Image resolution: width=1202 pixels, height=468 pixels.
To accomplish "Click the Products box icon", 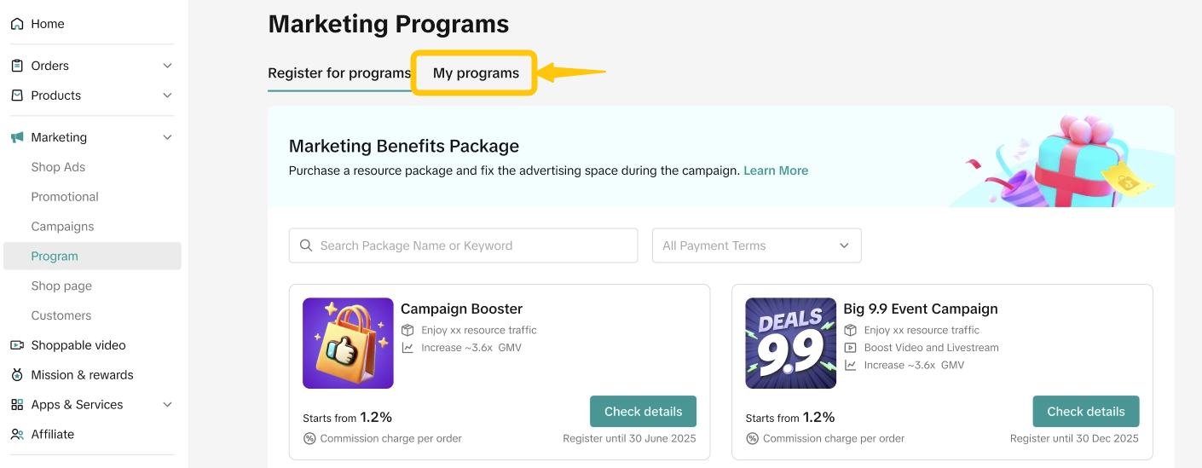I will point(17,95).
